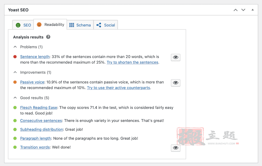Viewport: 262px width, 166px height.
Task: Click the orange Passive voice status dot
Action: (x=15, y=82)
